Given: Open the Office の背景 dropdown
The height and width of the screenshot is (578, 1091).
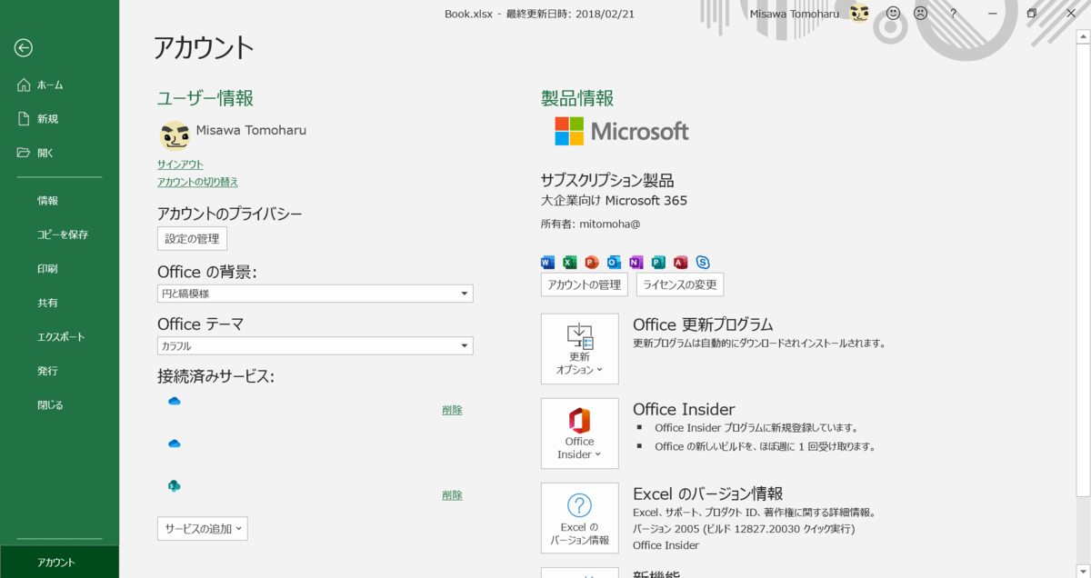Looking at the screenshot, I should [315, 294].
